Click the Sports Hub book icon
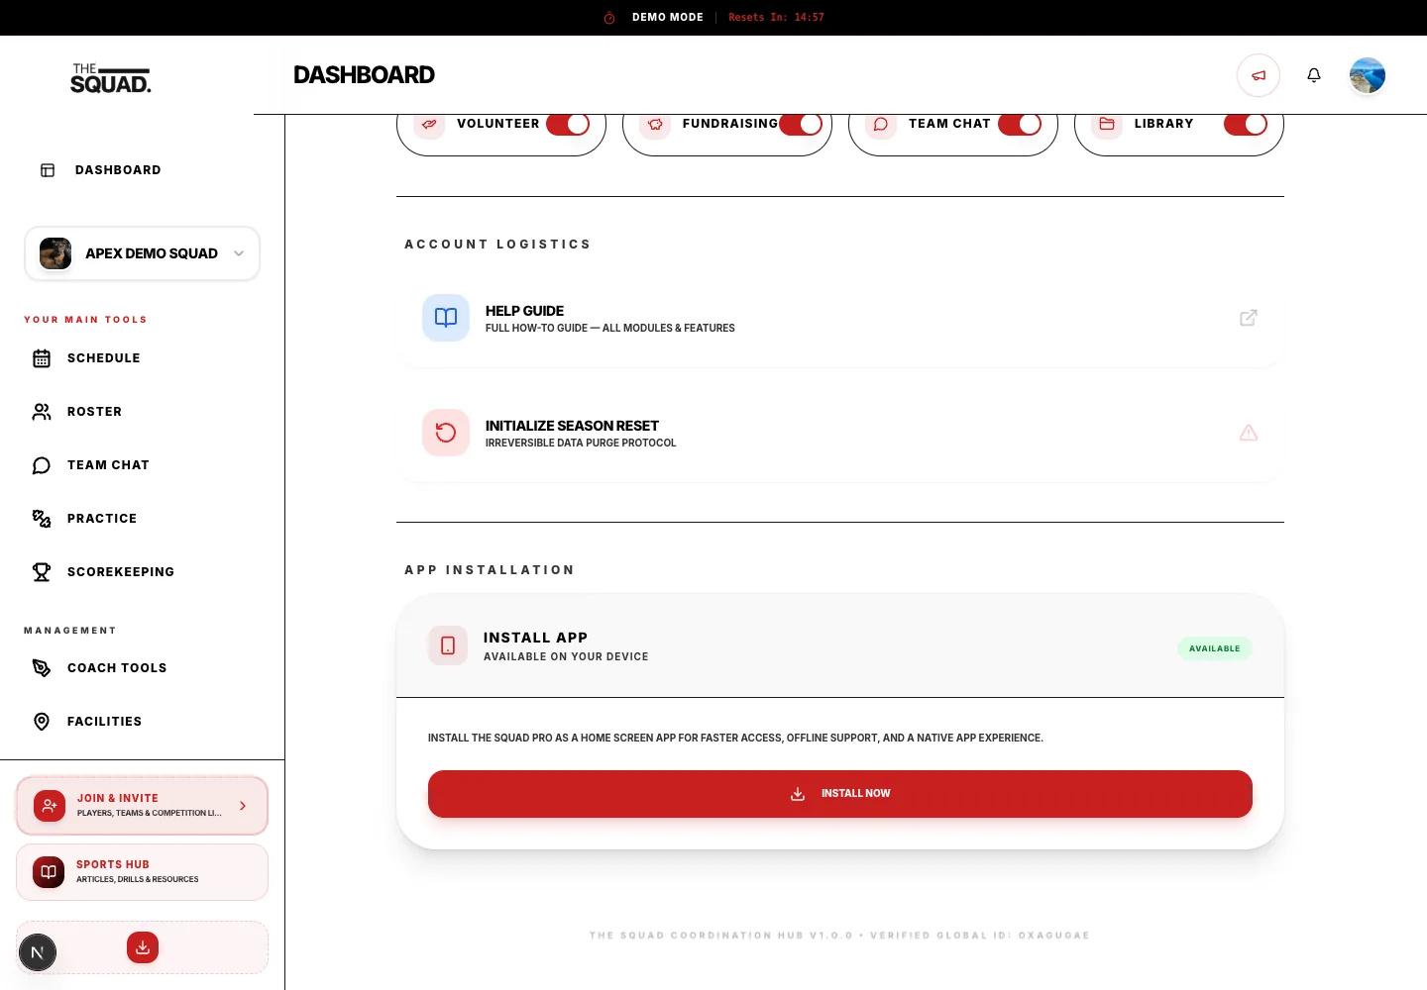This screenshot has height=990, width=1427. 49,872
